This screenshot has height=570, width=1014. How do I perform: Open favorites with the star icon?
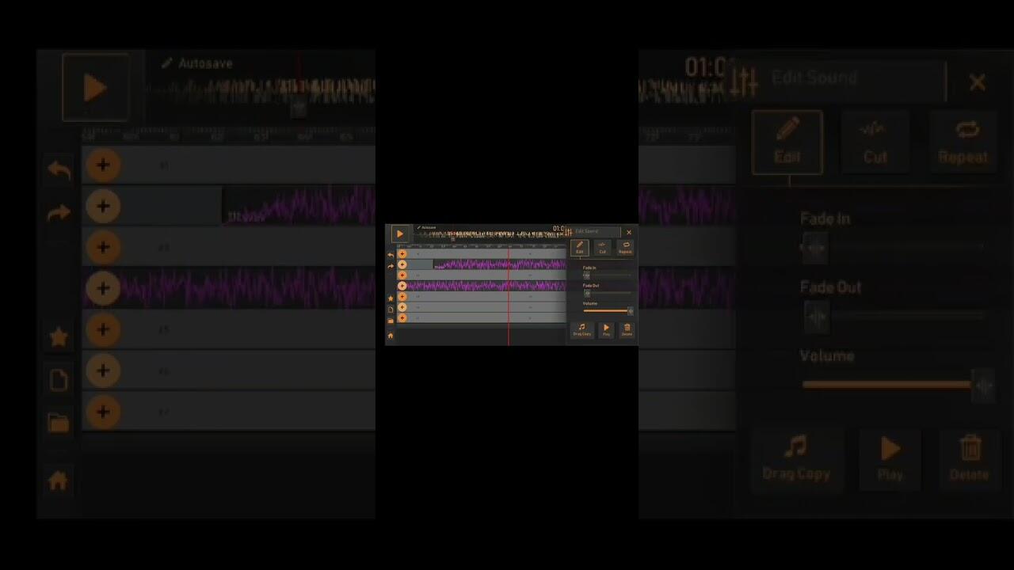pyautogui.click(x=390, y=298)
